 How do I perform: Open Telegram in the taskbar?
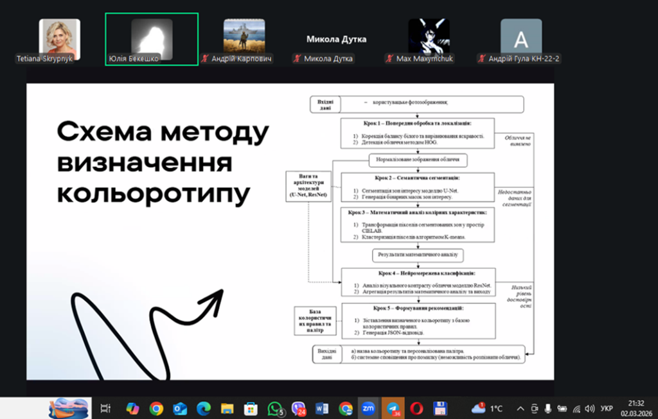(x=393, y=408)
